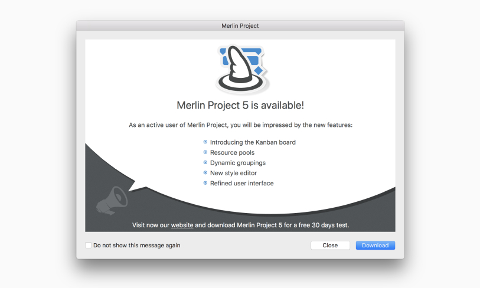Click the megaphone icon in banner
The image size is (480, 288).
coord(112,200)
